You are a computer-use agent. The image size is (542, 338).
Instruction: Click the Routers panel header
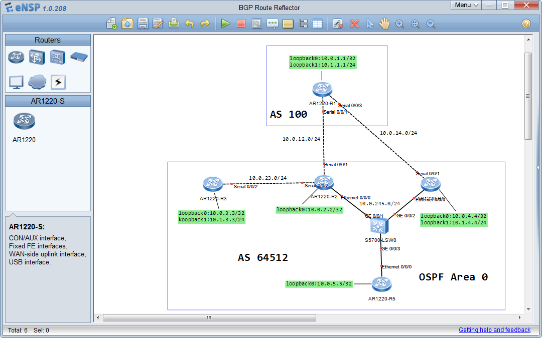point(48,40)
